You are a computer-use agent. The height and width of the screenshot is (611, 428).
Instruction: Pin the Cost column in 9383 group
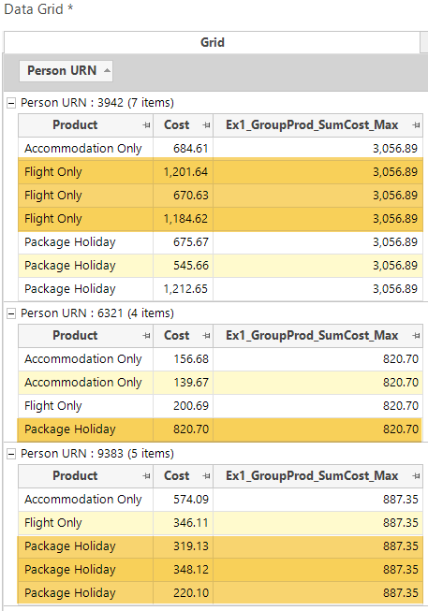coord(206,475)
